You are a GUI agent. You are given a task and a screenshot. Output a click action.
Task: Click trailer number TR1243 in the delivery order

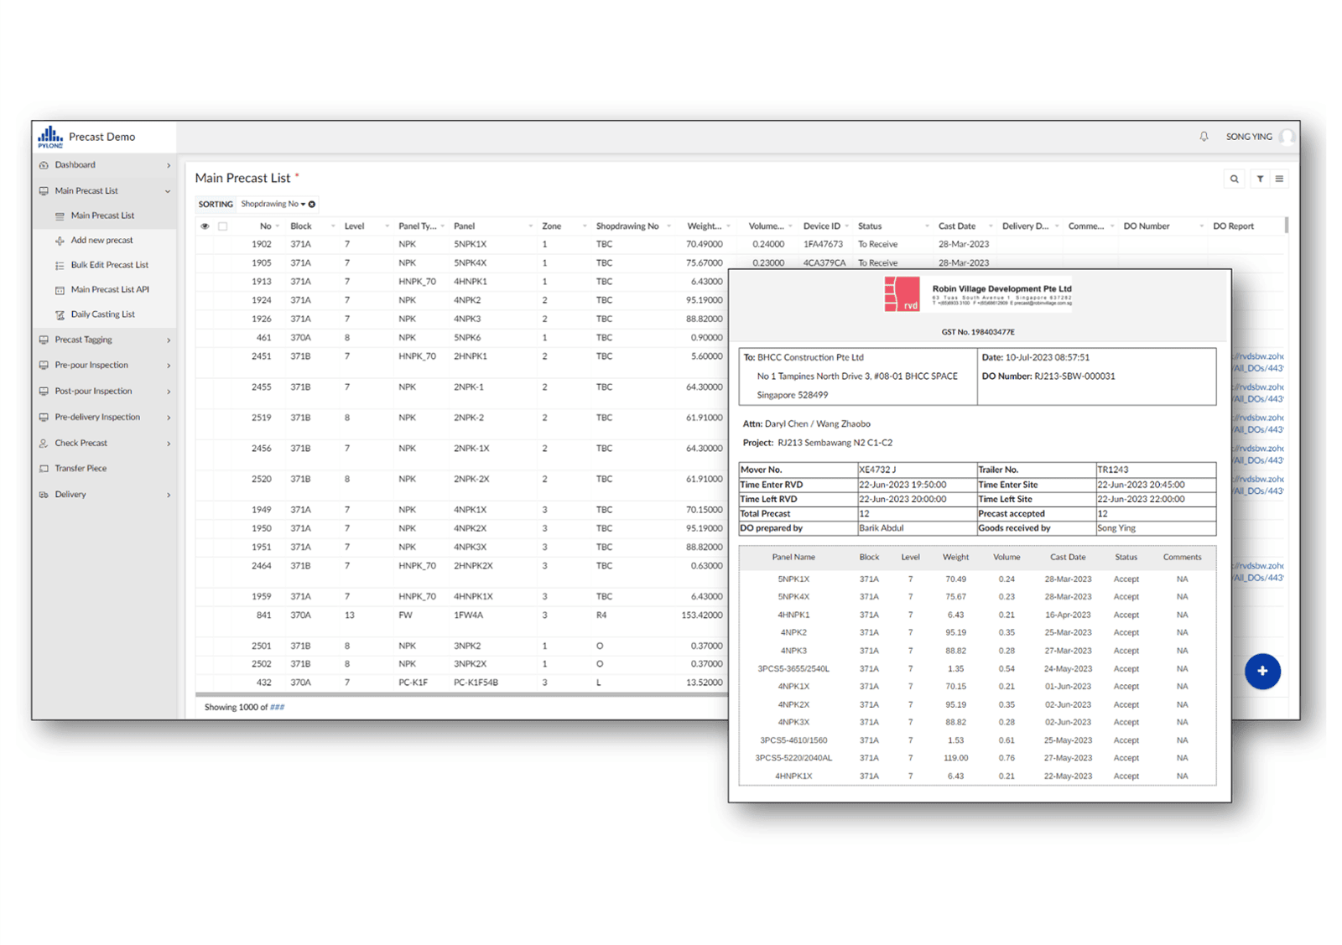click(1113, 470)
